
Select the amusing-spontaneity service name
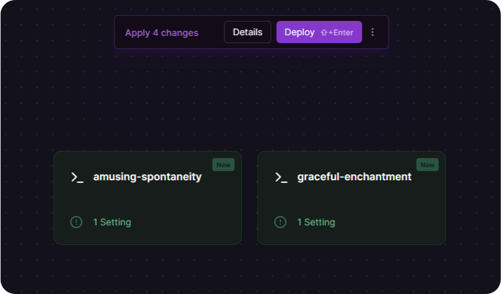click(147, 177)
